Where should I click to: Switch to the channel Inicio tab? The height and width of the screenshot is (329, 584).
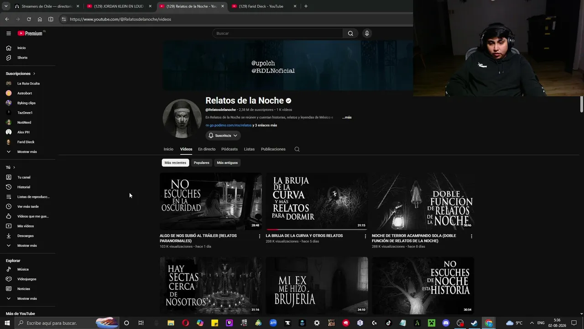168,149
